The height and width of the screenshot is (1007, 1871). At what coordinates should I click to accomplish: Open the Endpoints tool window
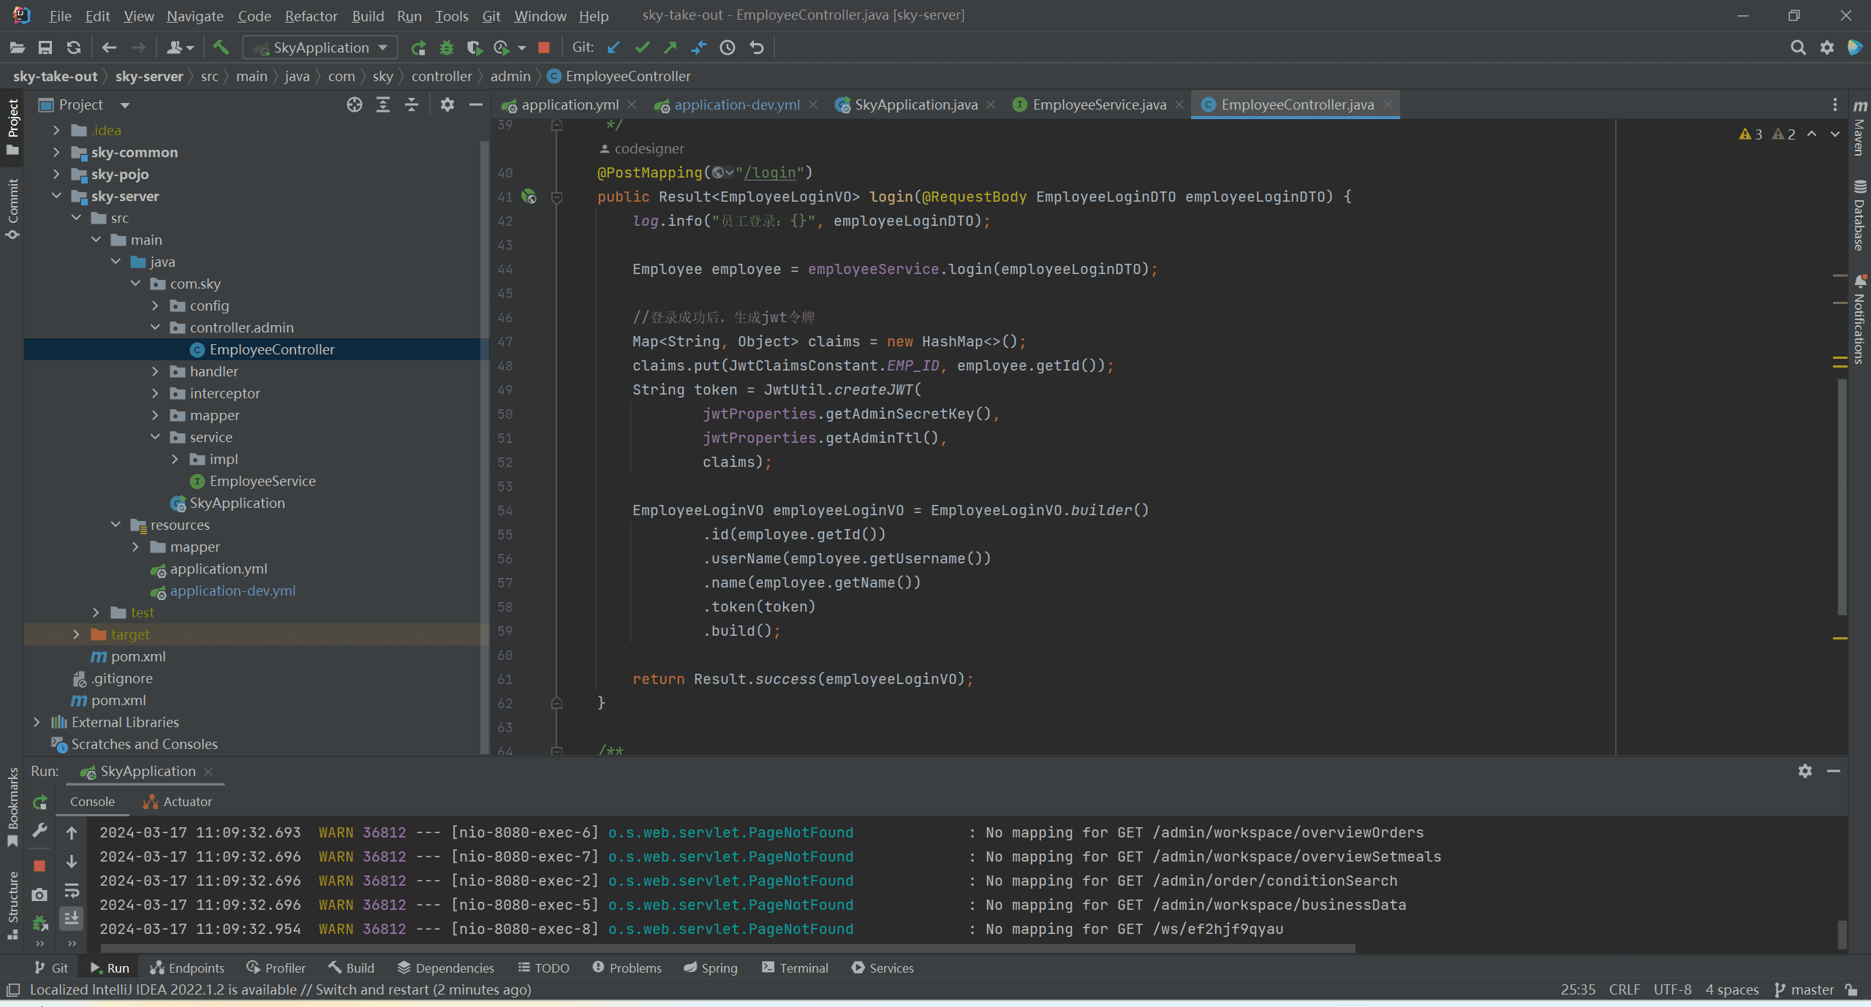[187, 968]
